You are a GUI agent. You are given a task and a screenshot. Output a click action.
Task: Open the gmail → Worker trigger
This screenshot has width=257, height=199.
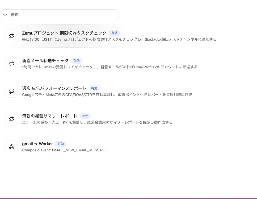tap(37, 144)
